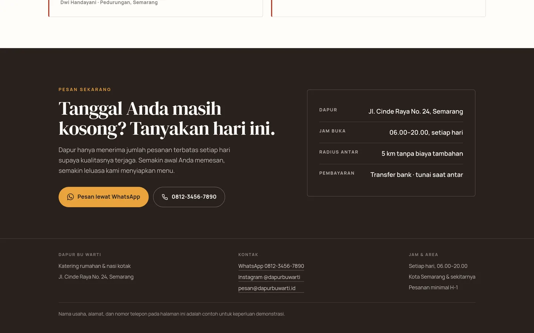This screenshot has height=333, width=534.
Task: Click Setiap hari, 06.00–20.00 in footer
Action: tap(438, 266)
